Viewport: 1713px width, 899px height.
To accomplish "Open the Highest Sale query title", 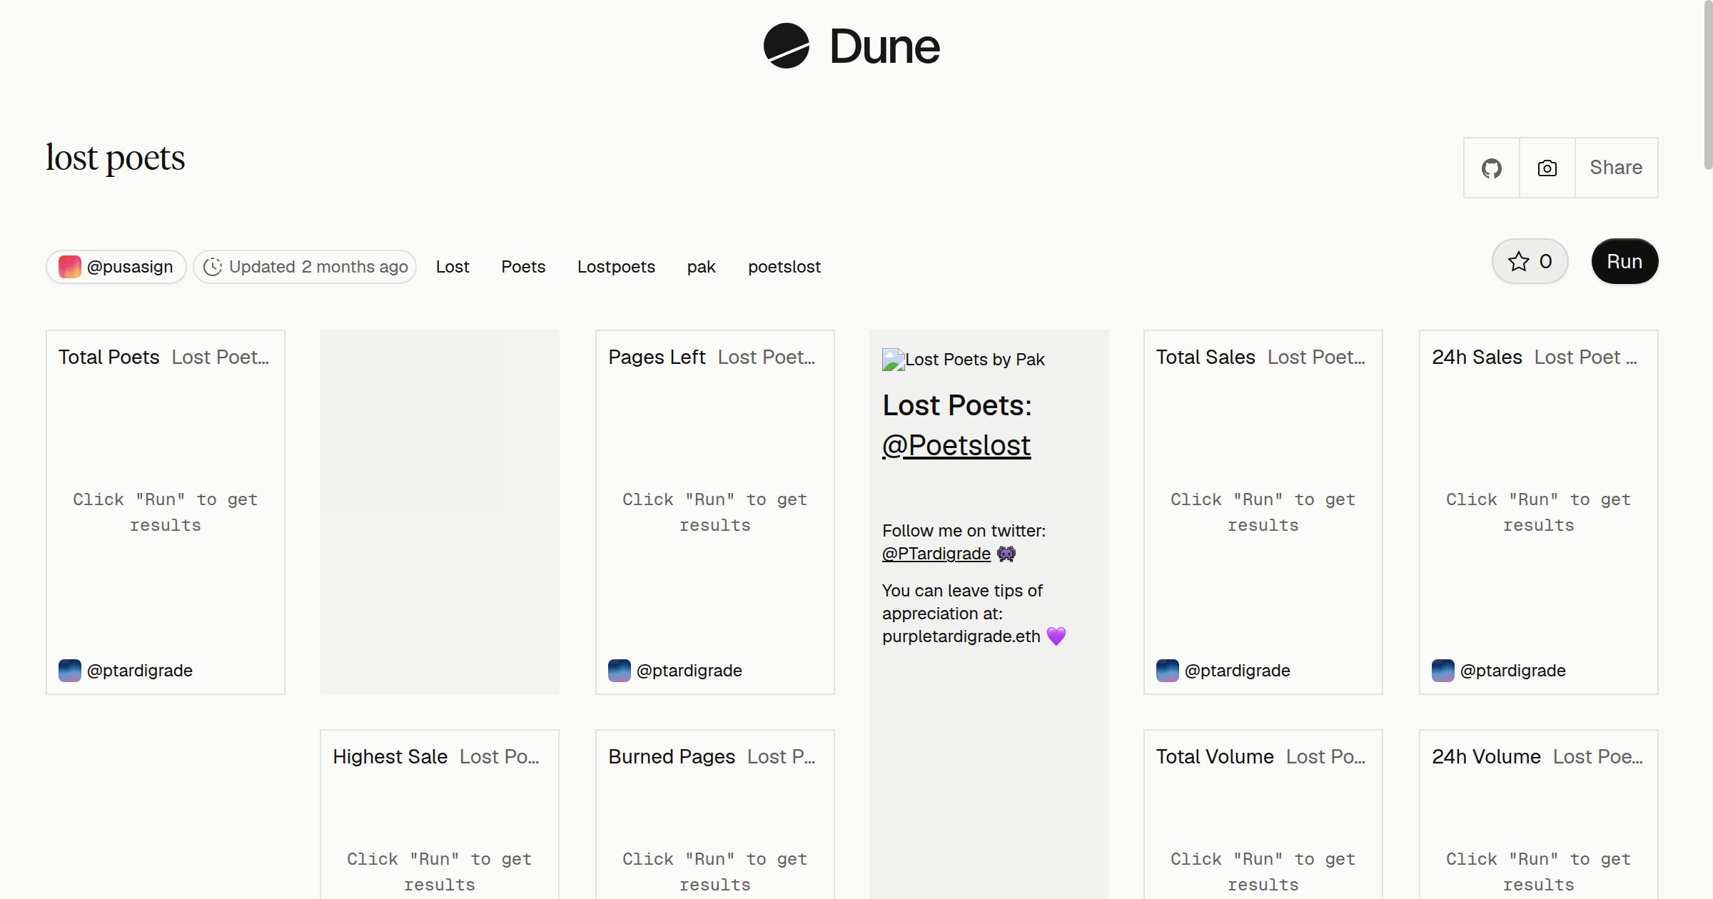I will coord(390,757).
